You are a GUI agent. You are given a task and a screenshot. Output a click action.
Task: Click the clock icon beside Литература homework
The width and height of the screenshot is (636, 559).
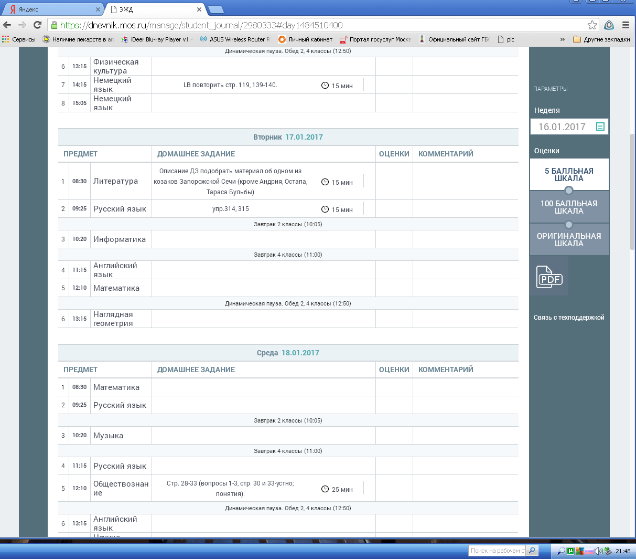(325, 182)
